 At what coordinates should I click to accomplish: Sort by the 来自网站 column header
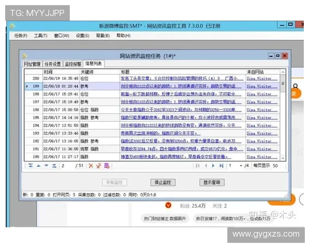(x=263, y=72)
